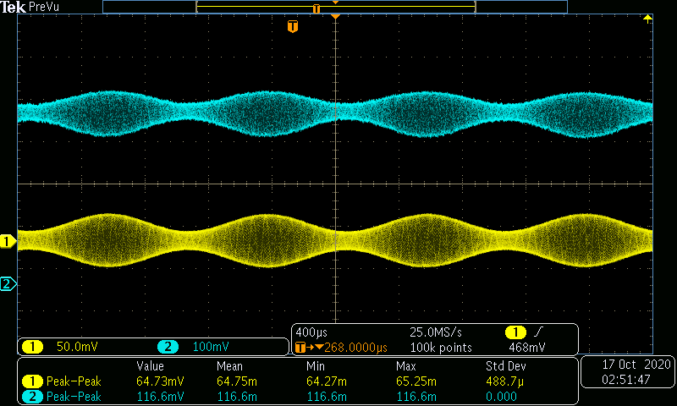Click the channel 2 ground marker
677x406 pixels.
8,283
